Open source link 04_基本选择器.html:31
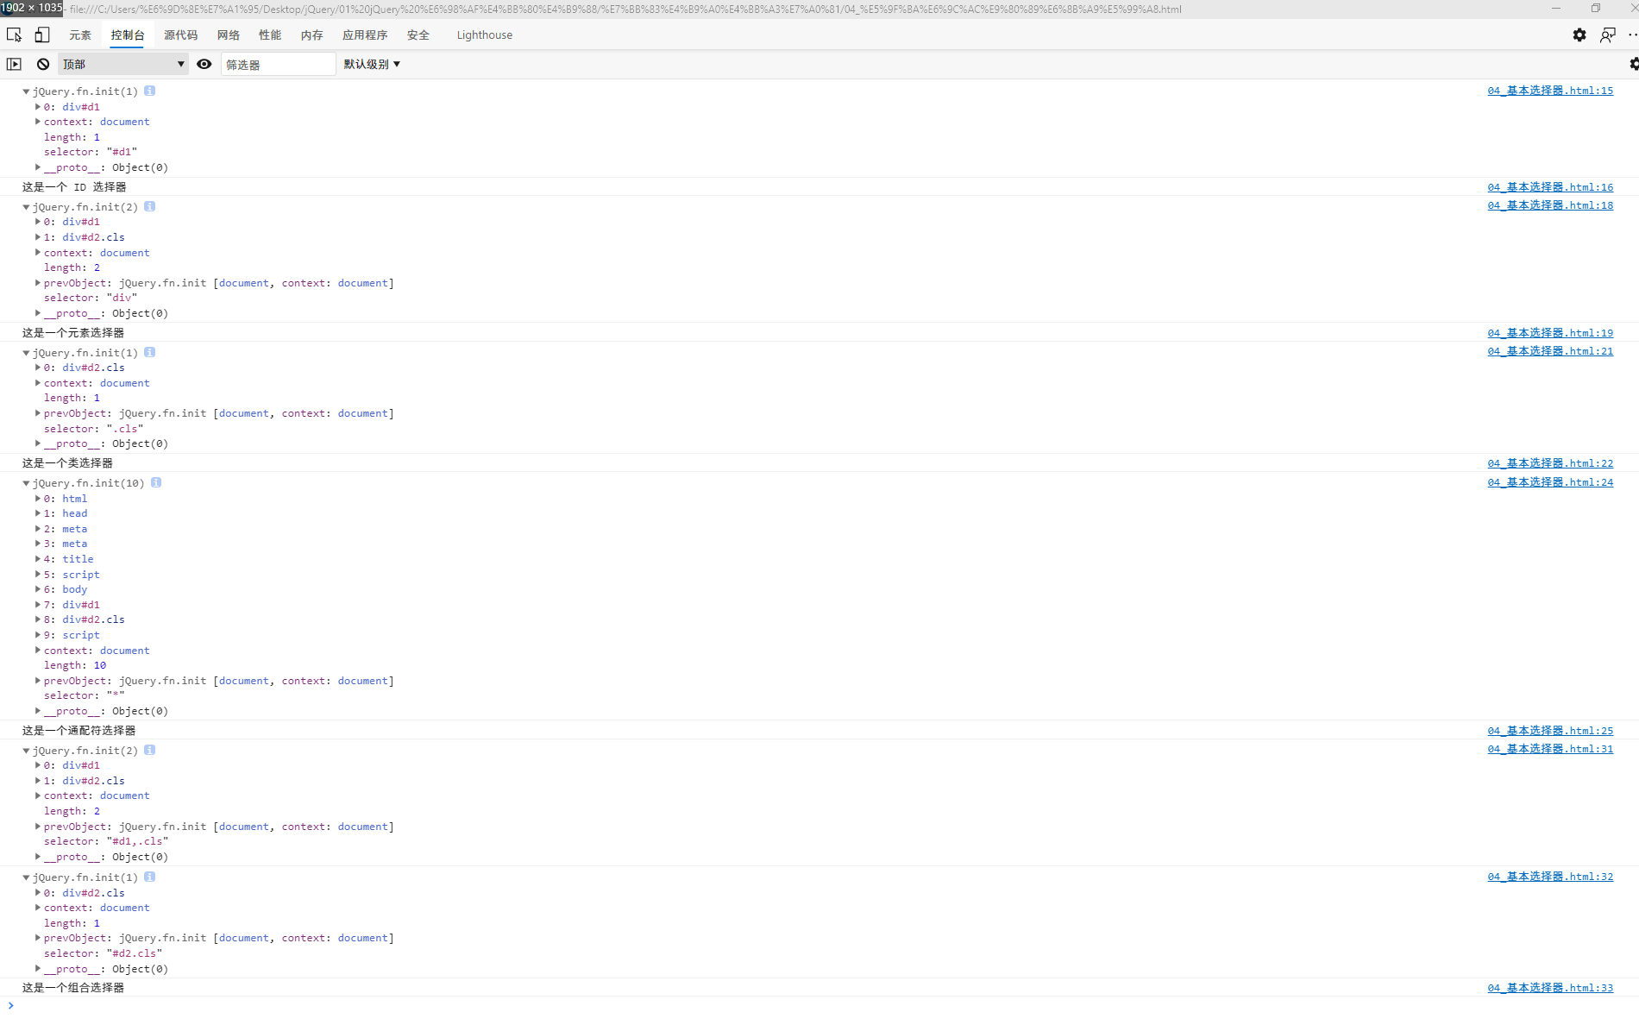Viewport: 1639px width, 1025px height. click(1550, 749)
